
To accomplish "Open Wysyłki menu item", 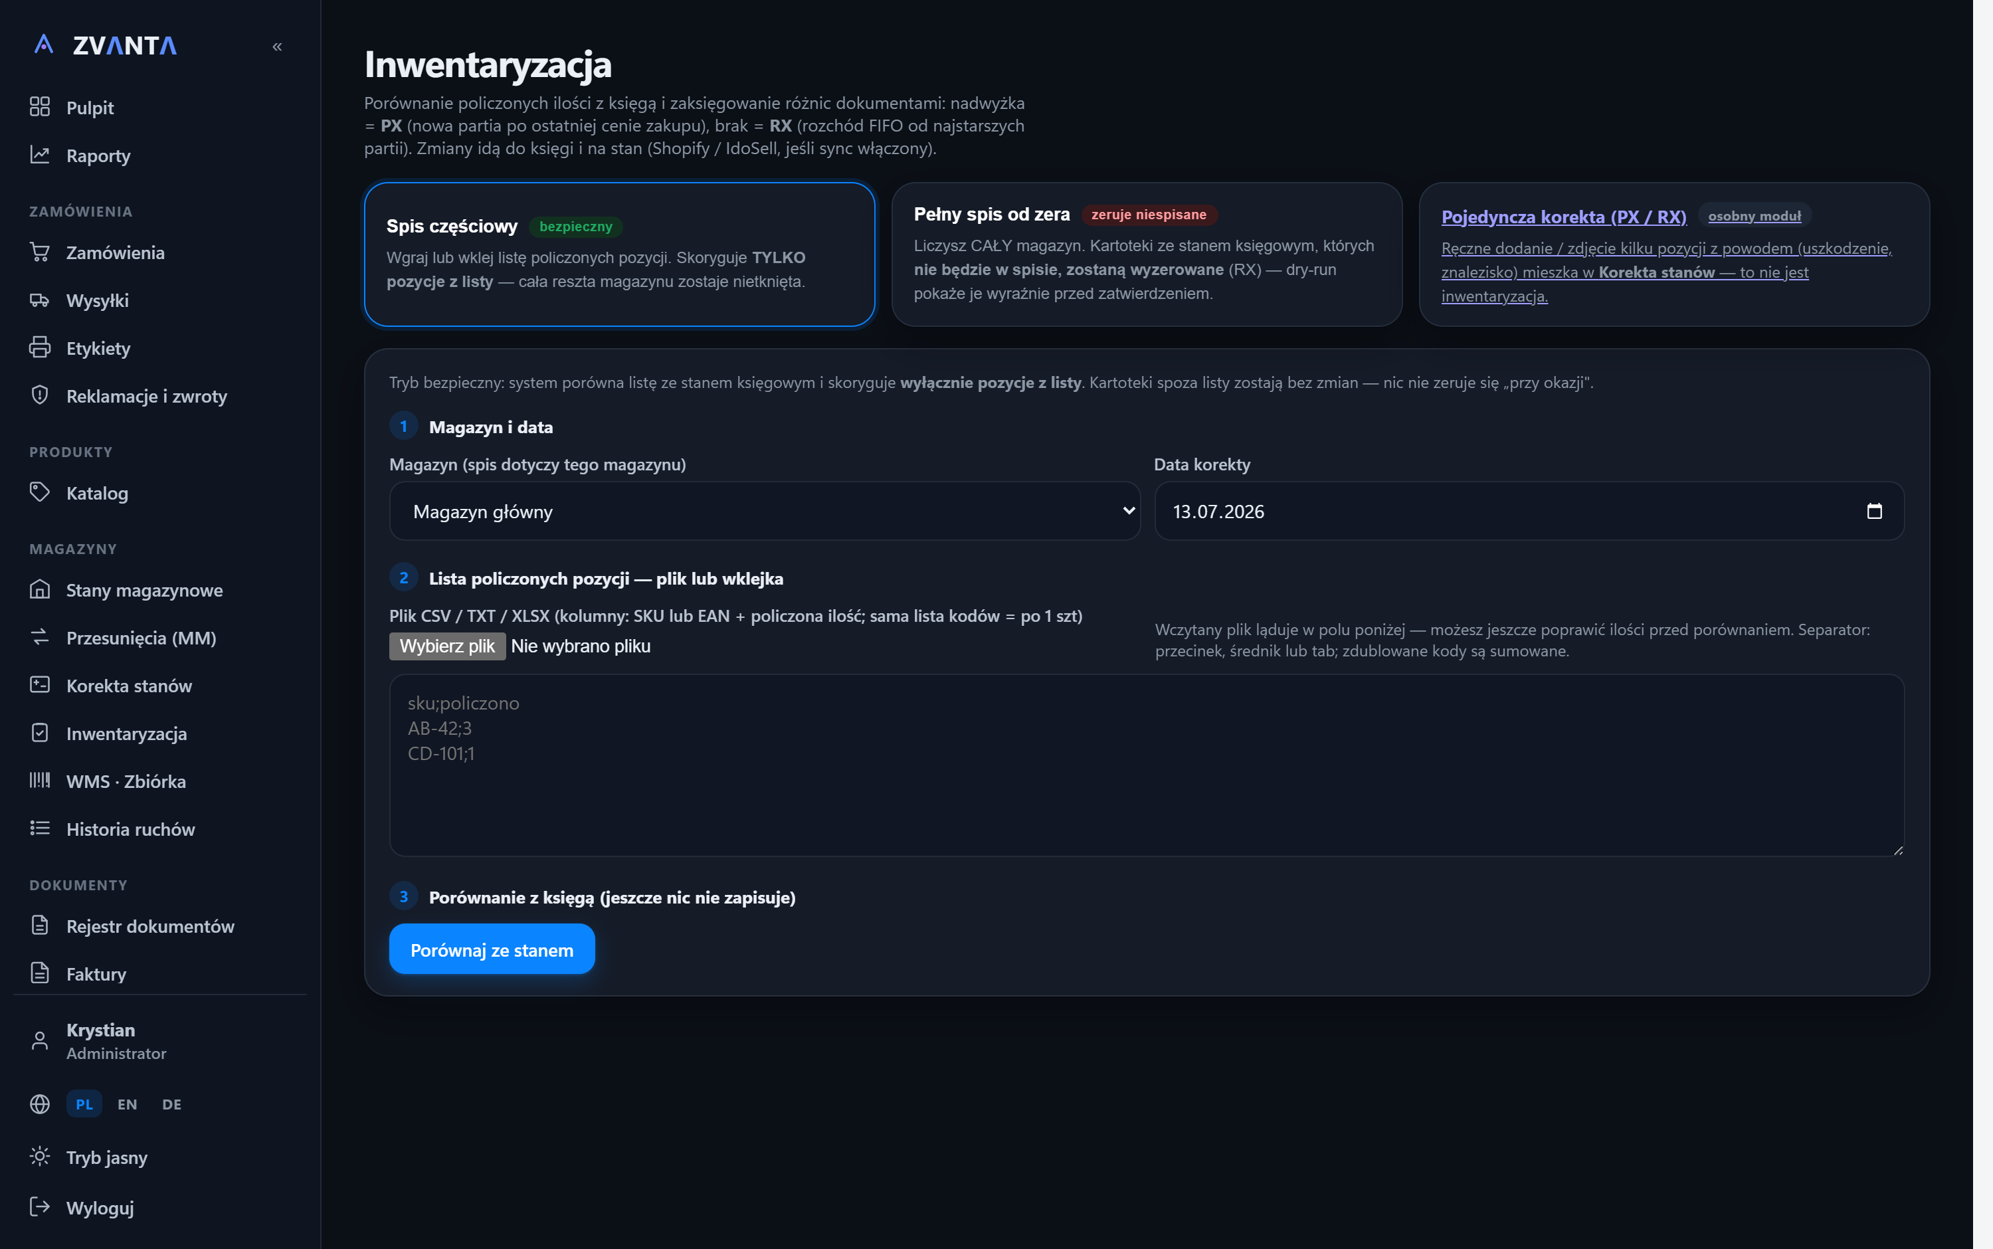I will tap(98, 300).
